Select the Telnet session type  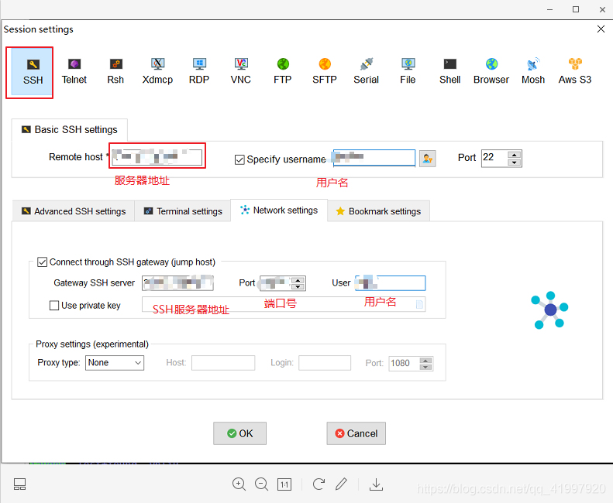(74, 72)
